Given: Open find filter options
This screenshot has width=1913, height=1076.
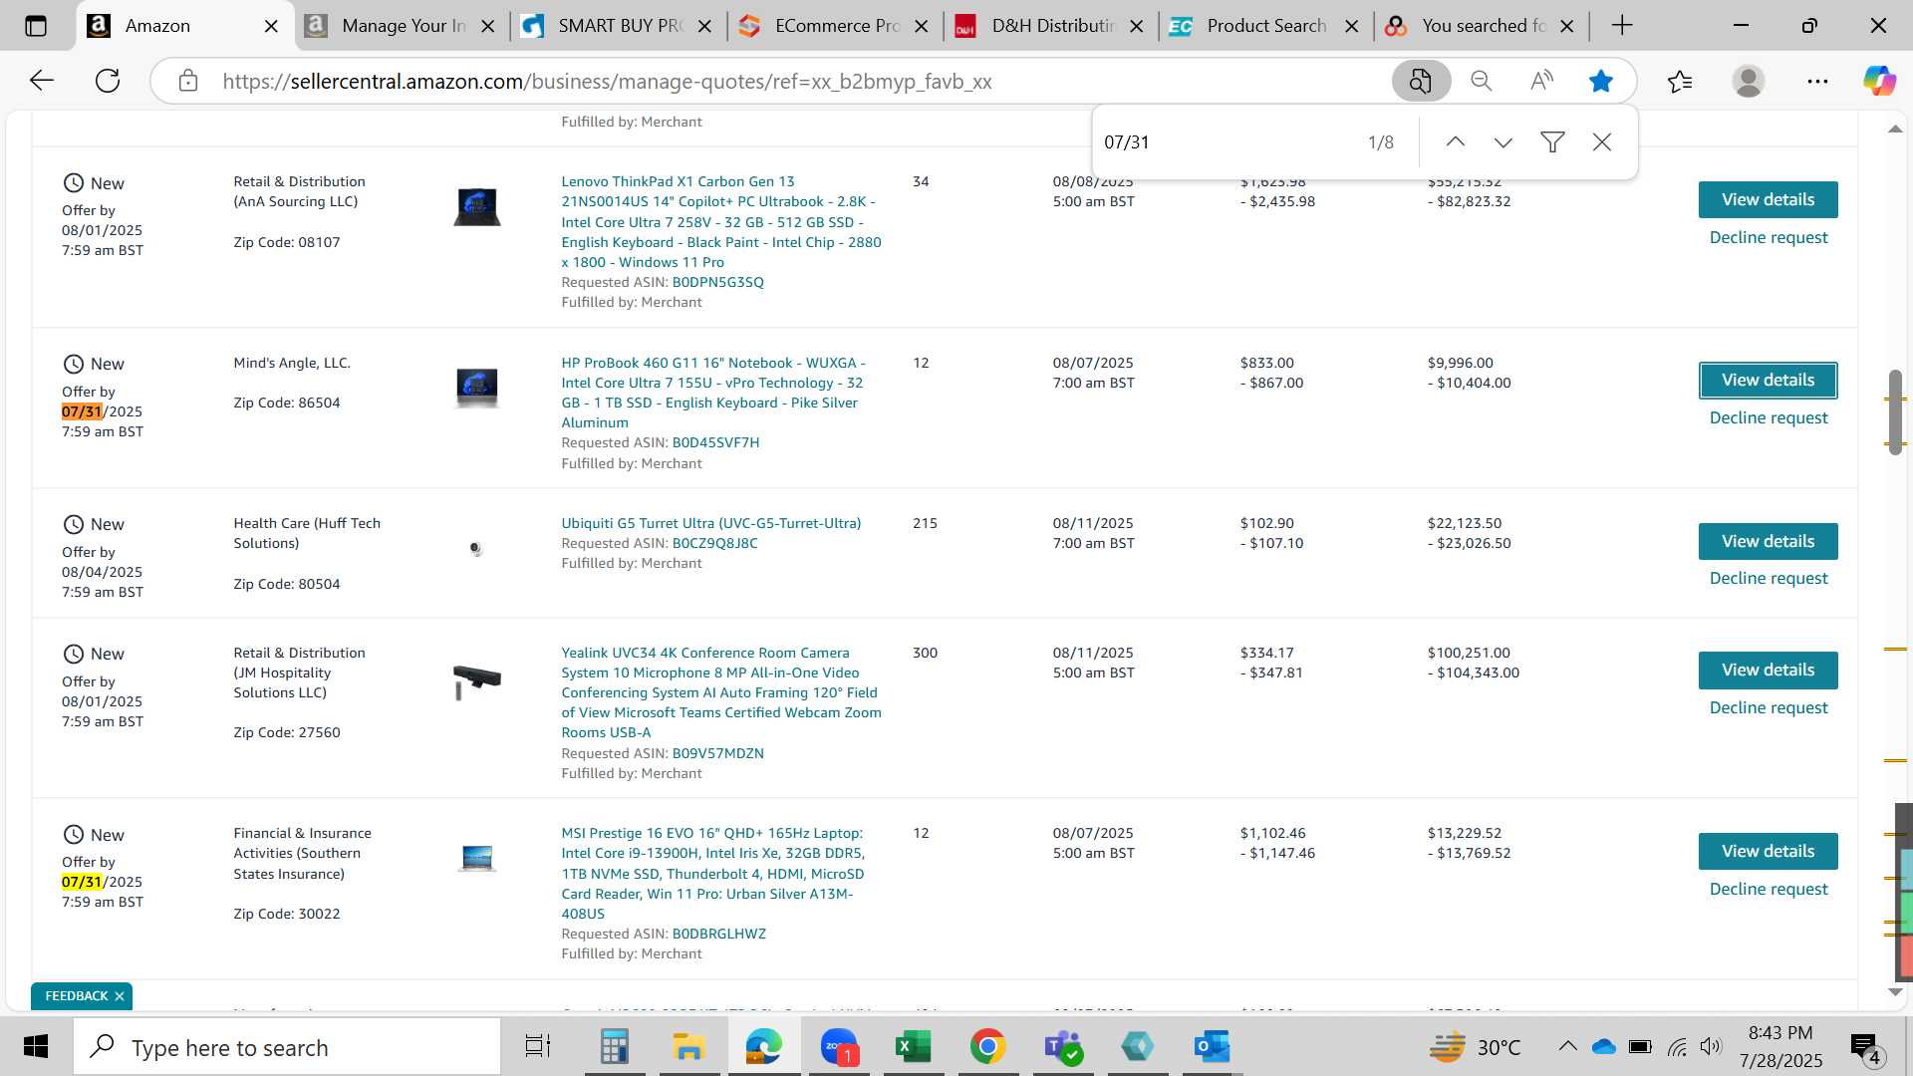Looking at the screenshot, I should pos(1552,142).
